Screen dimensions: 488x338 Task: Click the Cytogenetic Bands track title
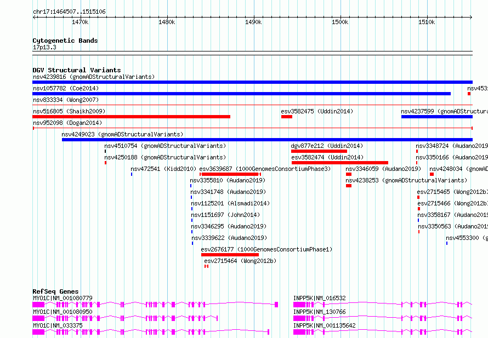click(x=65, y=41)
